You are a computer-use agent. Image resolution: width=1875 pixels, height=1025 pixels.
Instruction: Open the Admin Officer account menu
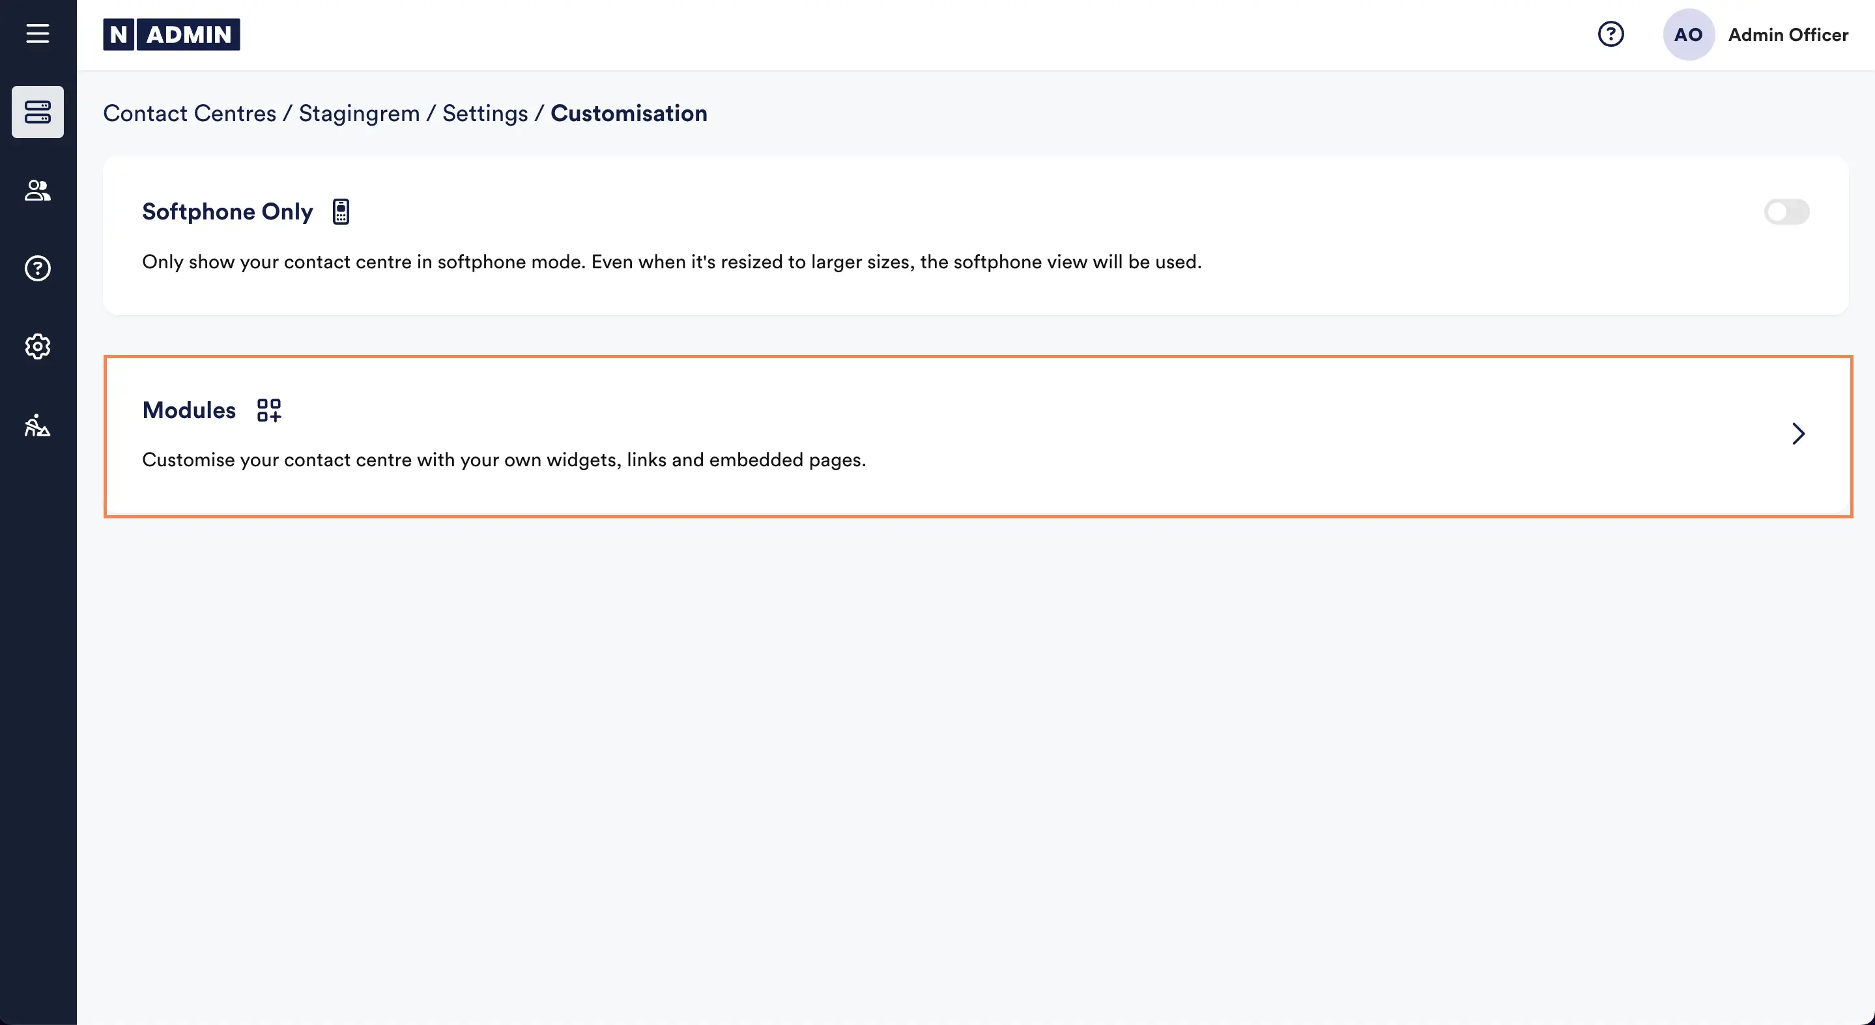(1788, 35)
